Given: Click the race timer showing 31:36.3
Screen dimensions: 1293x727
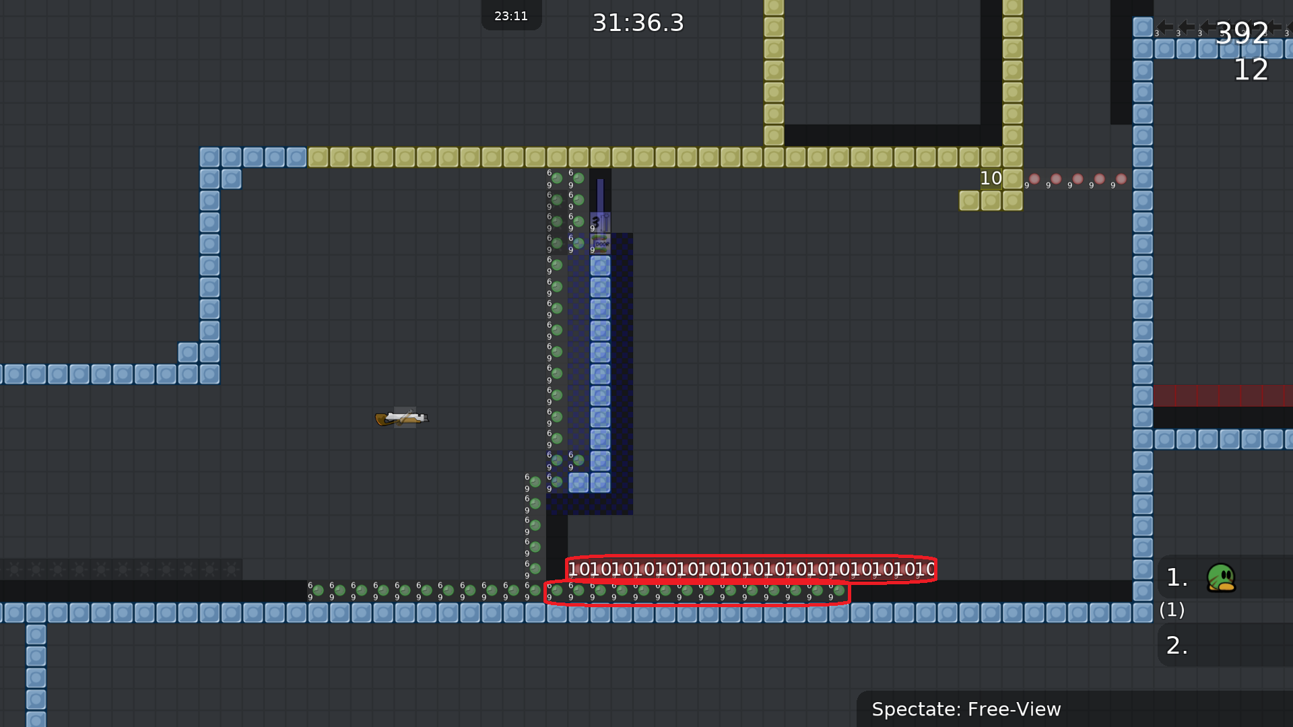Looking at the screenshot, I should [637, 22].
